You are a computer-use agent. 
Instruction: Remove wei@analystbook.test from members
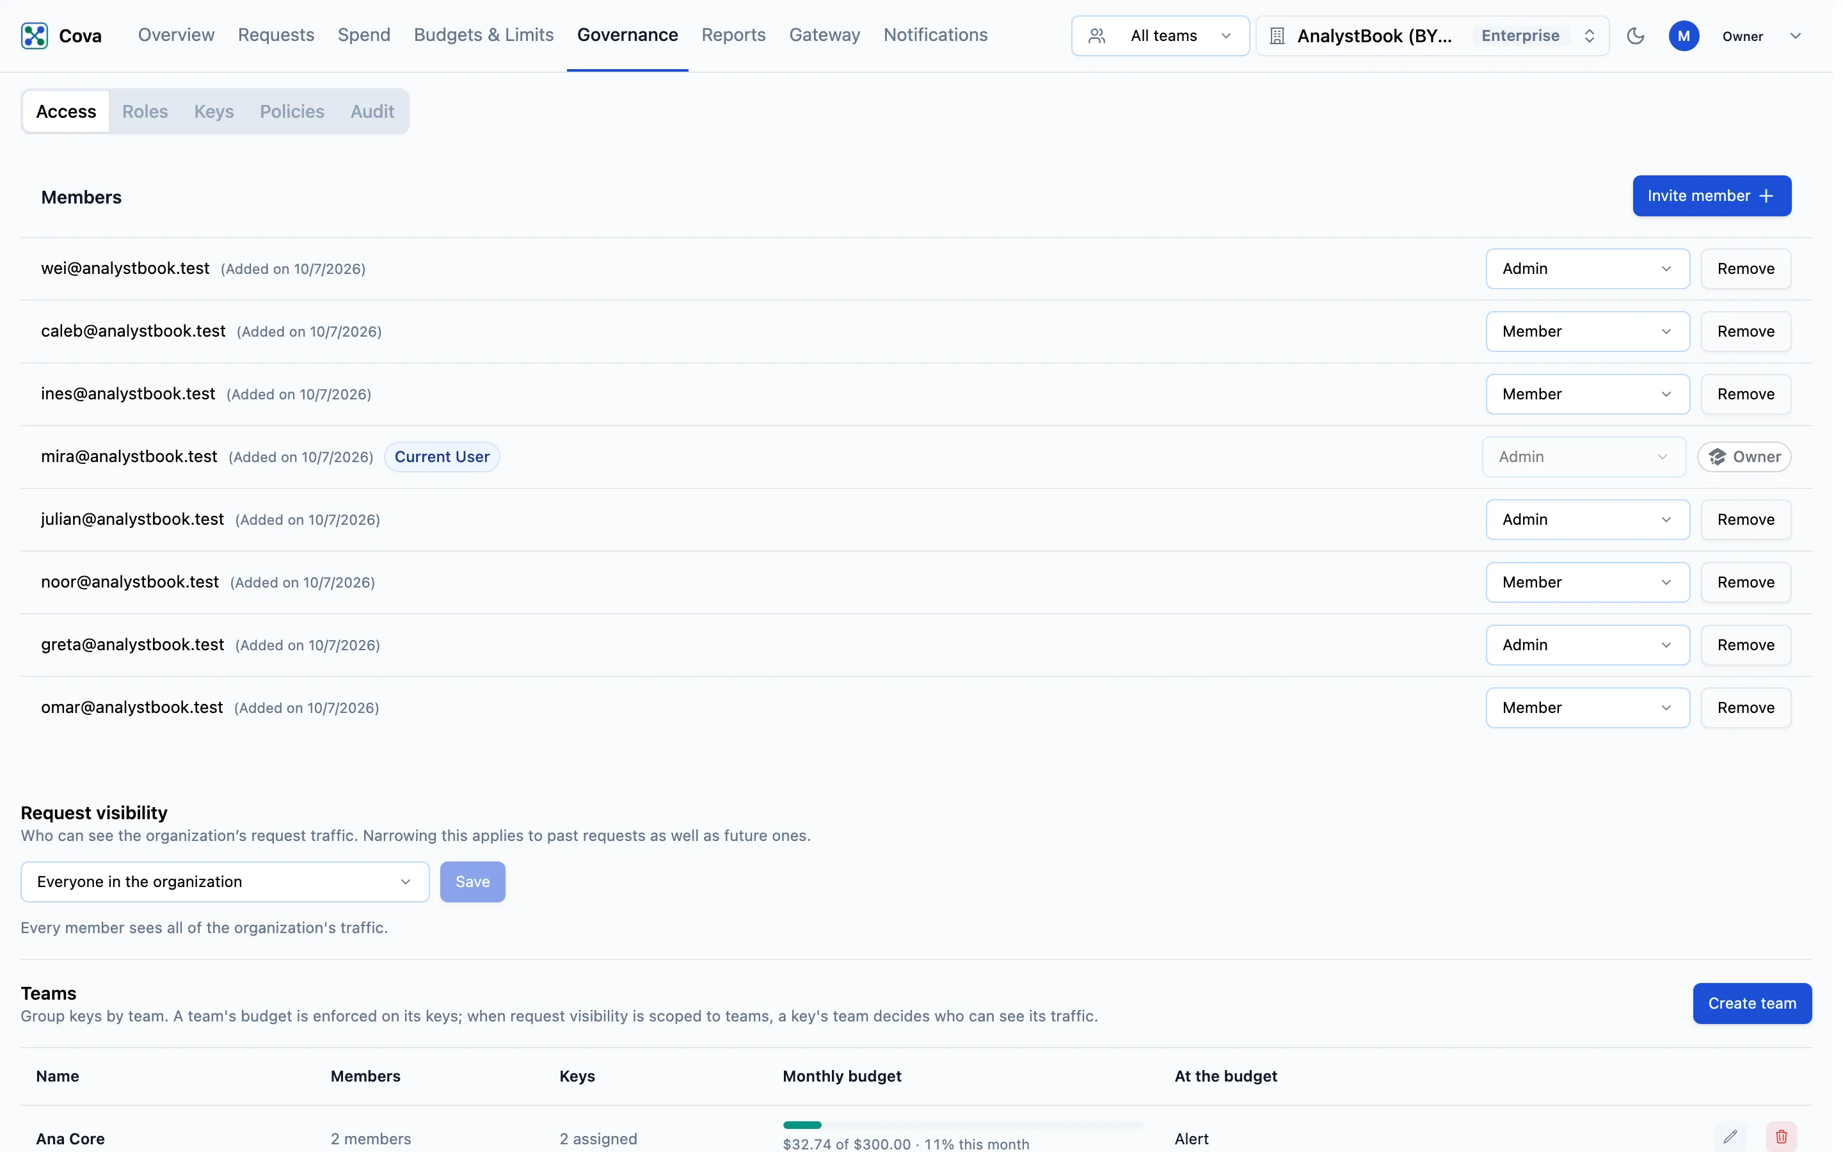[x=1746, y=269]
